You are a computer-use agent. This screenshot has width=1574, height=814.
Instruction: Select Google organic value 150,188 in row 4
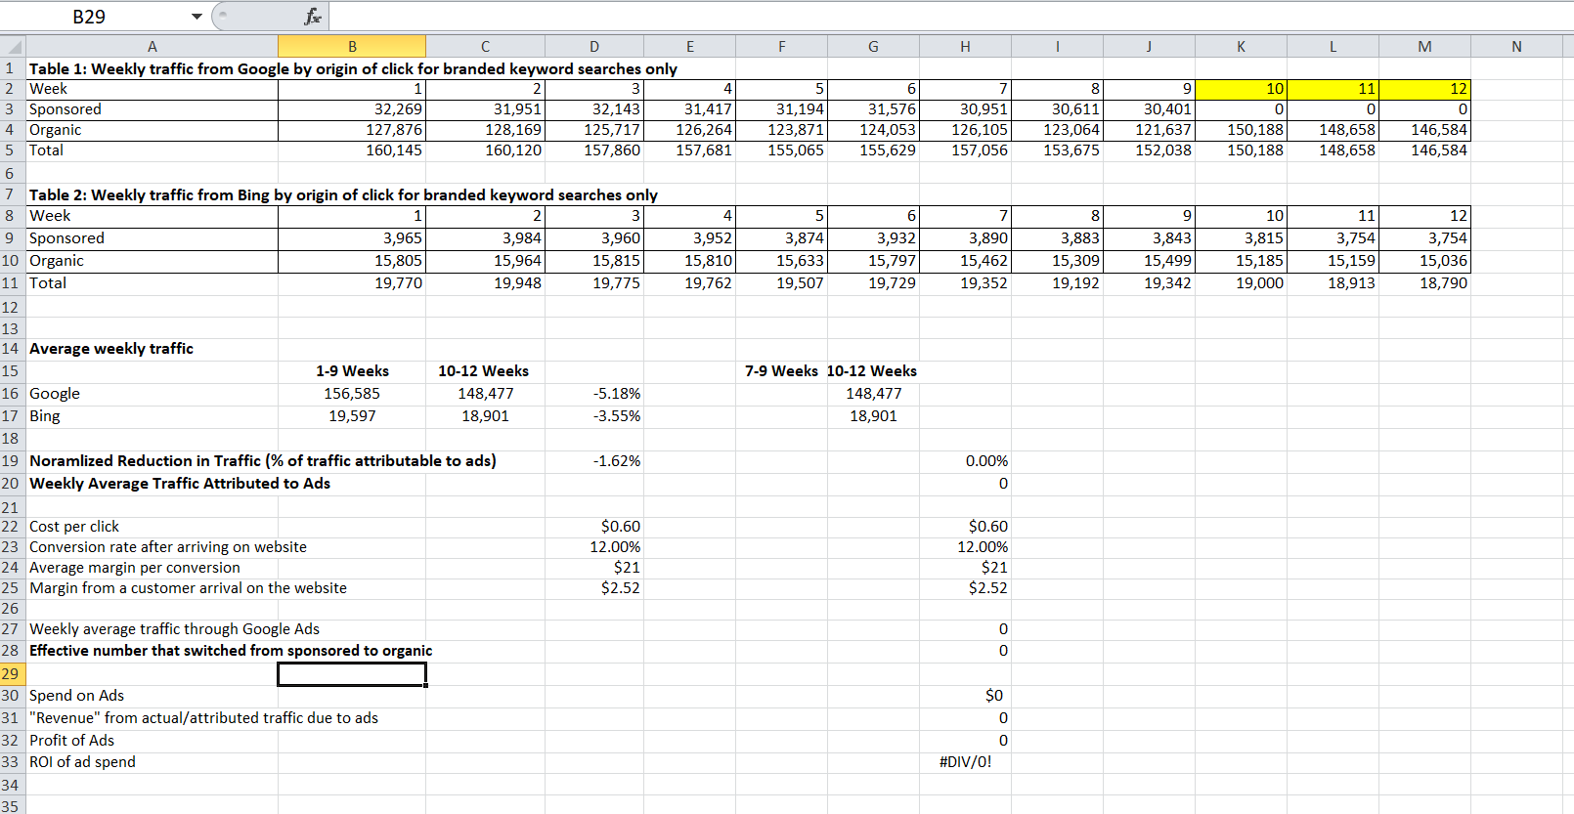(1241, 130)
